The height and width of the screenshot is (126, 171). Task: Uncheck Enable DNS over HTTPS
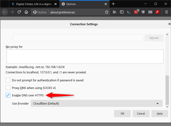[x=8, y=95]
